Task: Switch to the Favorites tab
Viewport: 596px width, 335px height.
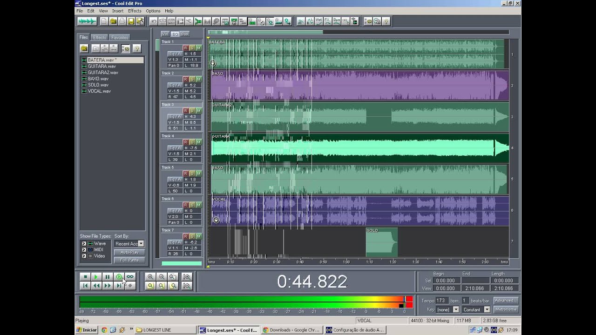Action: (x=120, y=37)
